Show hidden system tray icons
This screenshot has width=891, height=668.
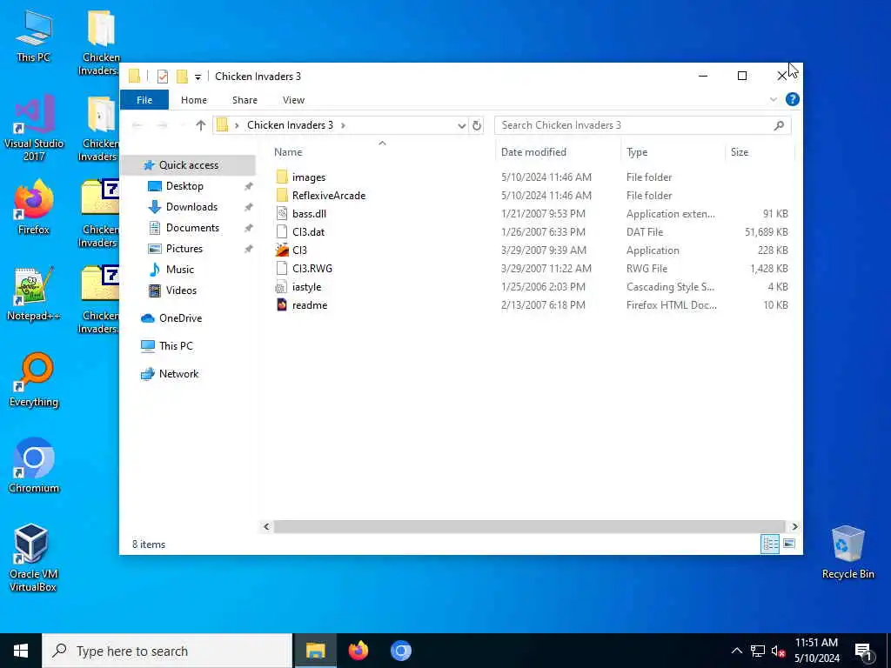(x=736, y=651)
